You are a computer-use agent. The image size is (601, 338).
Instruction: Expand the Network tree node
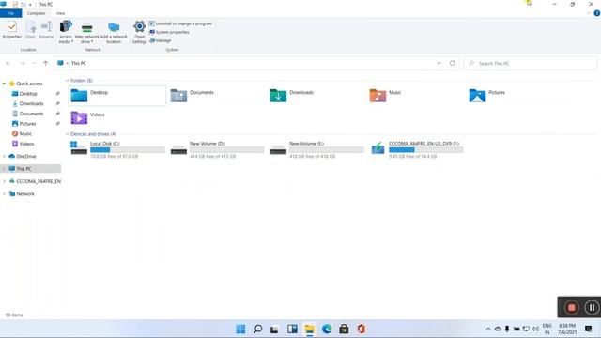(x=4, y=194)
